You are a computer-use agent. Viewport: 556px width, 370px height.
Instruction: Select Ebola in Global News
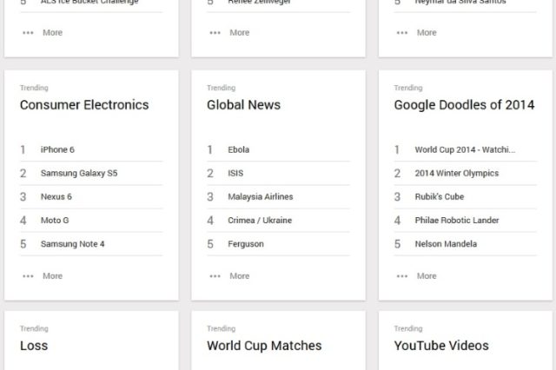pyautogui.click(x=239, y=149)
